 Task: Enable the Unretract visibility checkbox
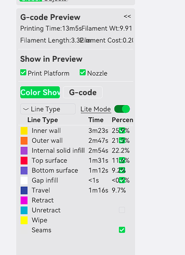pos(122,210)
